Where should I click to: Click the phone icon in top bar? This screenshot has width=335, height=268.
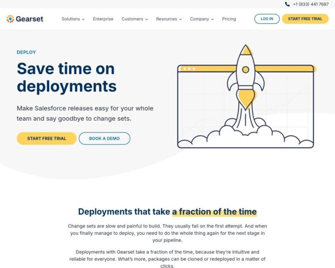(287, 4)
